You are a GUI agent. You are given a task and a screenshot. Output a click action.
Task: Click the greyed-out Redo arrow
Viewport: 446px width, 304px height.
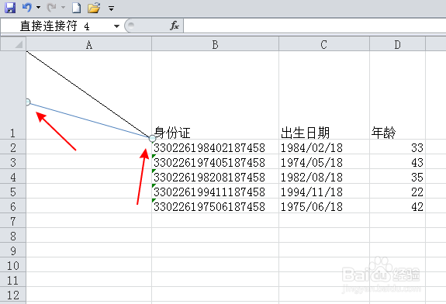pos(51,8)
